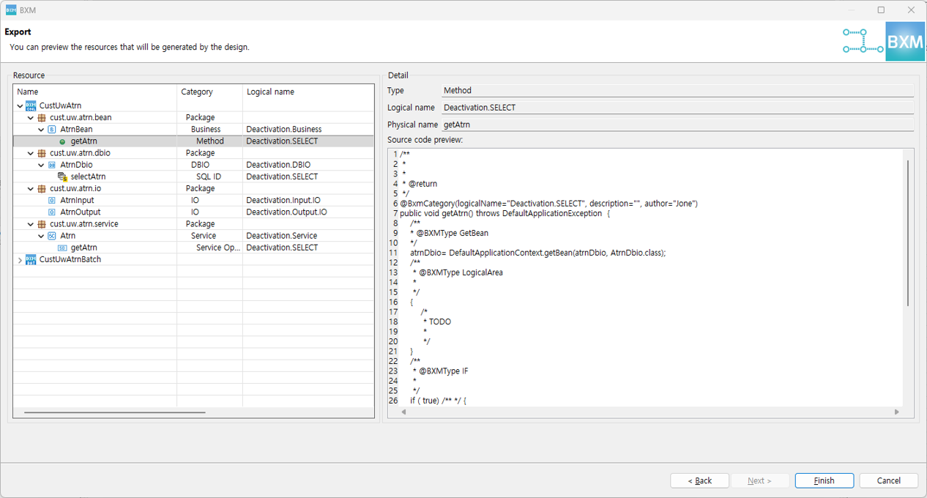Click the Atrn service class icon
Screen dimensions: 927x498
coord(52,237)
